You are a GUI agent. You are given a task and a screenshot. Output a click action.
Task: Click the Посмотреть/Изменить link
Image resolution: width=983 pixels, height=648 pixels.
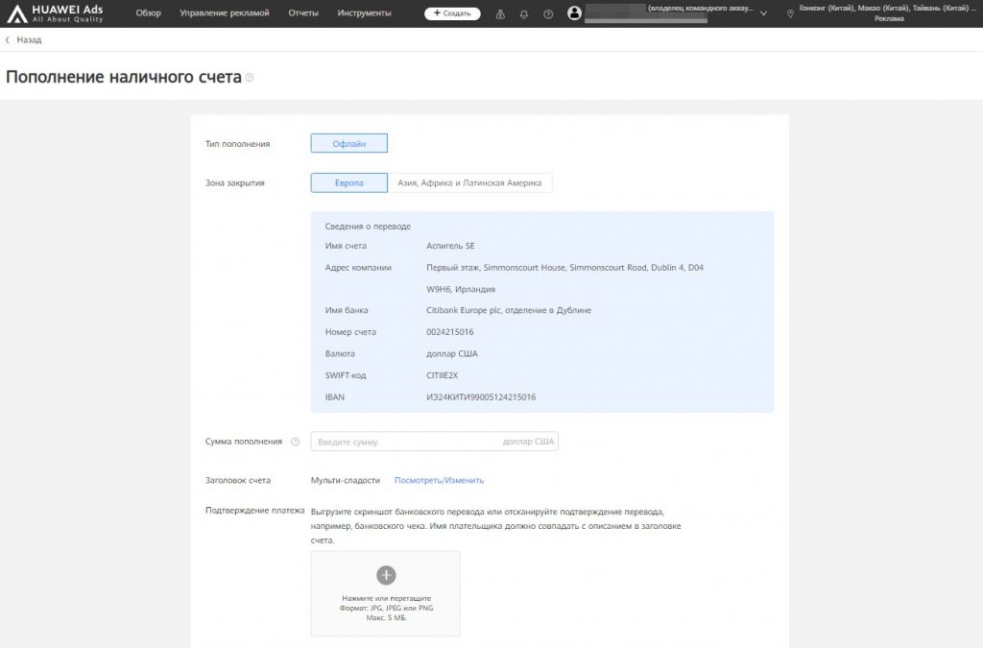439,480
